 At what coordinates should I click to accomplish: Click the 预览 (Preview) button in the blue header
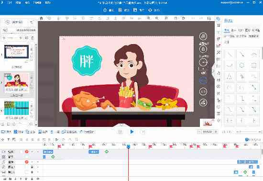(x=124, y=10)
